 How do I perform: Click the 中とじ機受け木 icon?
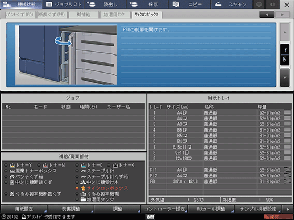click(84, 183)
